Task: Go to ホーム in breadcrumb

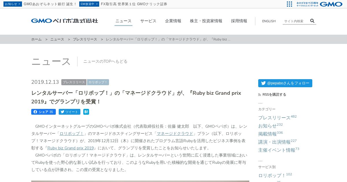Action: (x=36, y=39)
